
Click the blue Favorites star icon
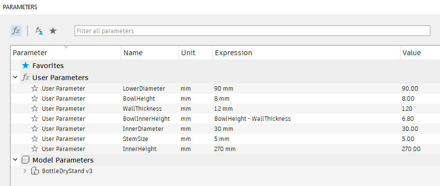pyautogui.click(x=26, y=66)
